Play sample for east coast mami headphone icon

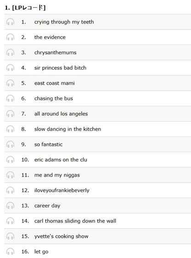click(x=10, y=83)
